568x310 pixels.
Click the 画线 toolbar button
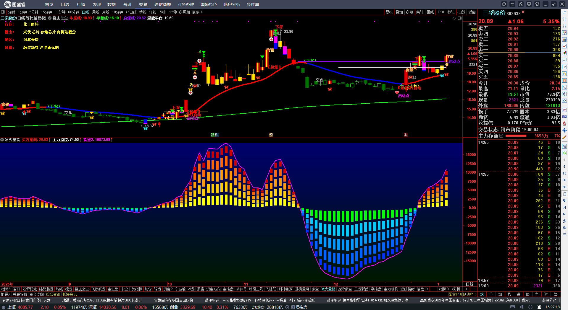click(x=430, y=12)
